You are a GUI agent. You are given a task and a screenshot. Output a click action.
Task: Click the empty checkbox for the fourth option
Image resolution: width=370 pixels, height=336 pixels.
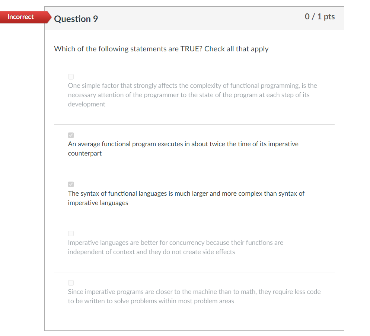tap(71, 233)
